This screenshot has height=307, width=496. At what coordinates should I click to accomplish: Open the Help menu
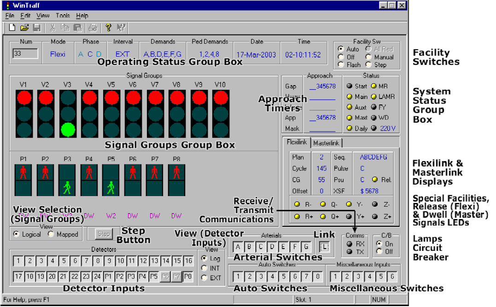point(82,16)
